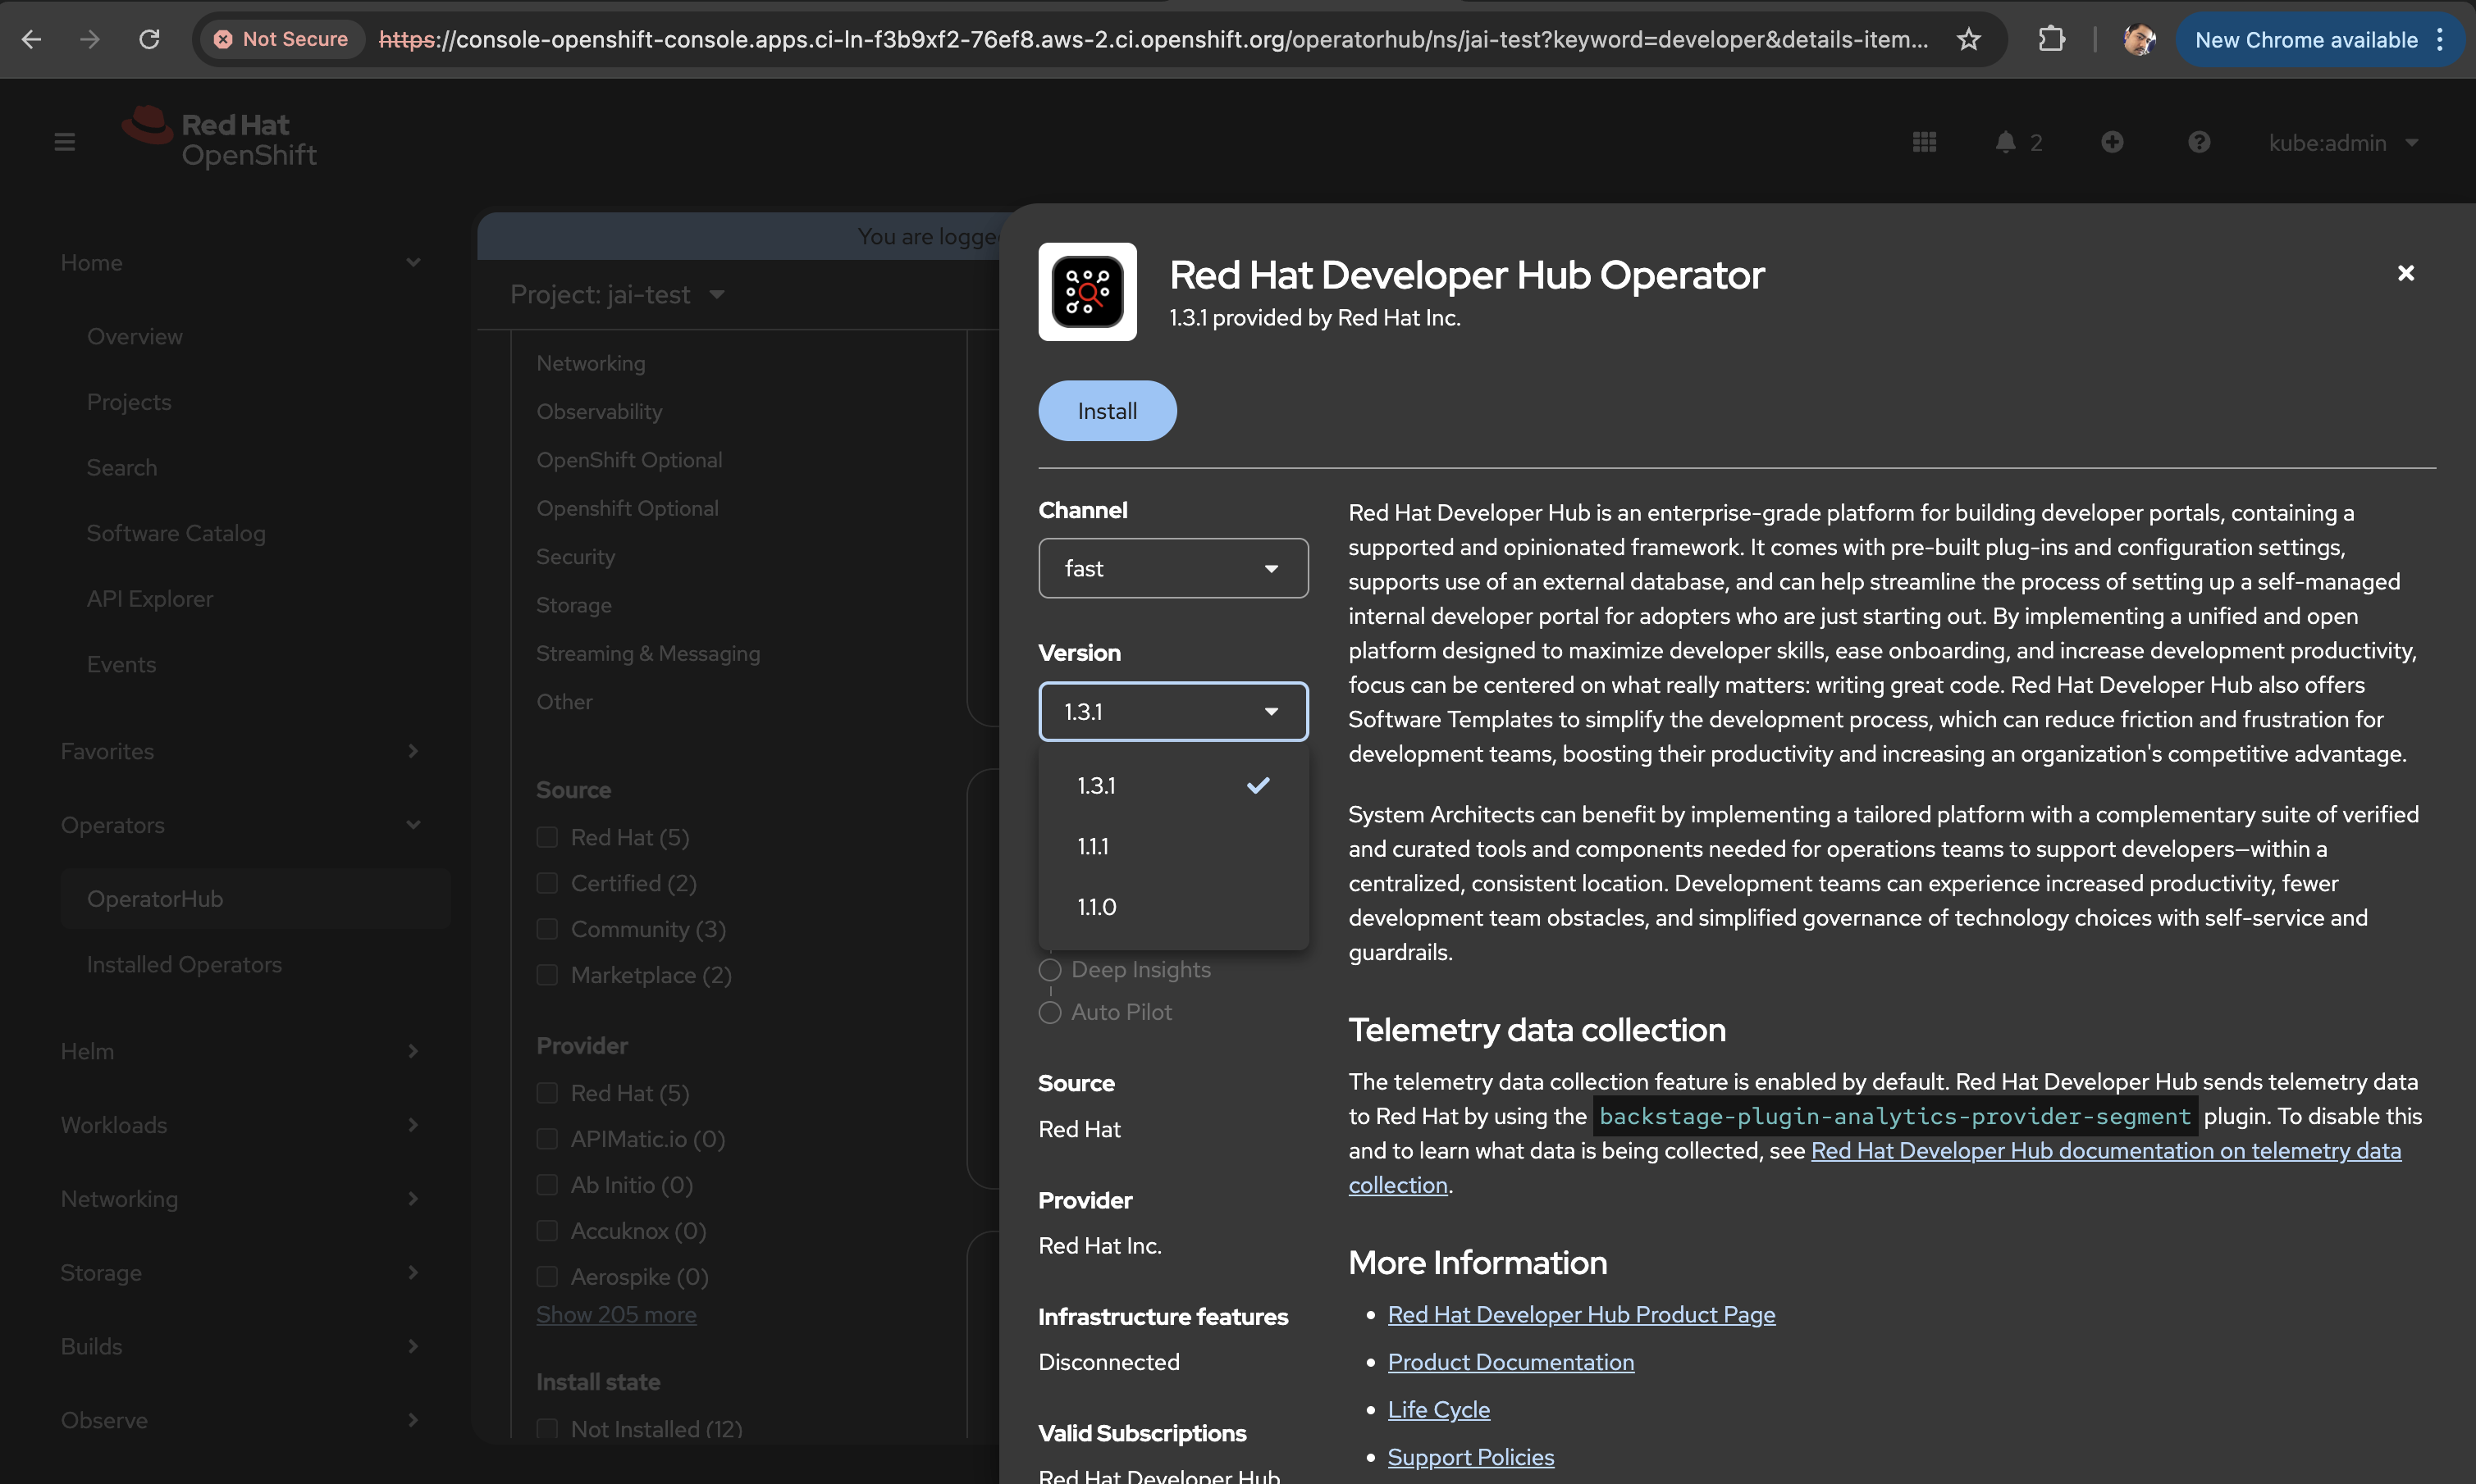Open Chrome extensions puzzle icon

coord(2051,39)
